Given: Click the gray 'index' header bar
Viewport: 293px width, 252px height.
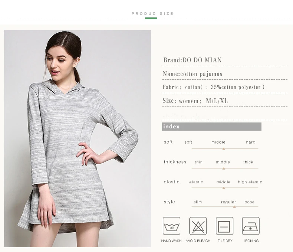Looking at the screenshot, I should point(211,127).
